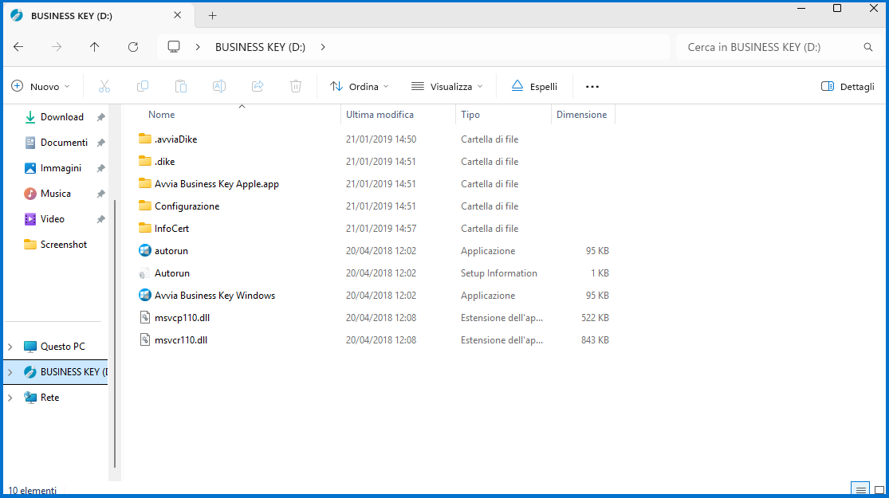Click the PC monitor icon in address bar
The width and height of the screenshot is (889, 498).
[x=174, y=47]
